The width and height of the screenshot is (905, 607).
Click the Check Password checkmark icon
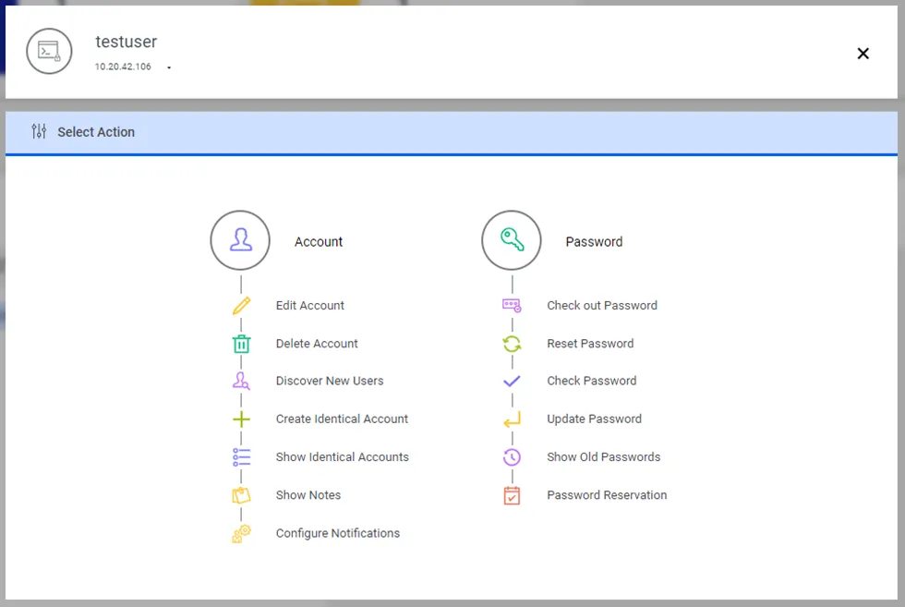tap(512, 382)
